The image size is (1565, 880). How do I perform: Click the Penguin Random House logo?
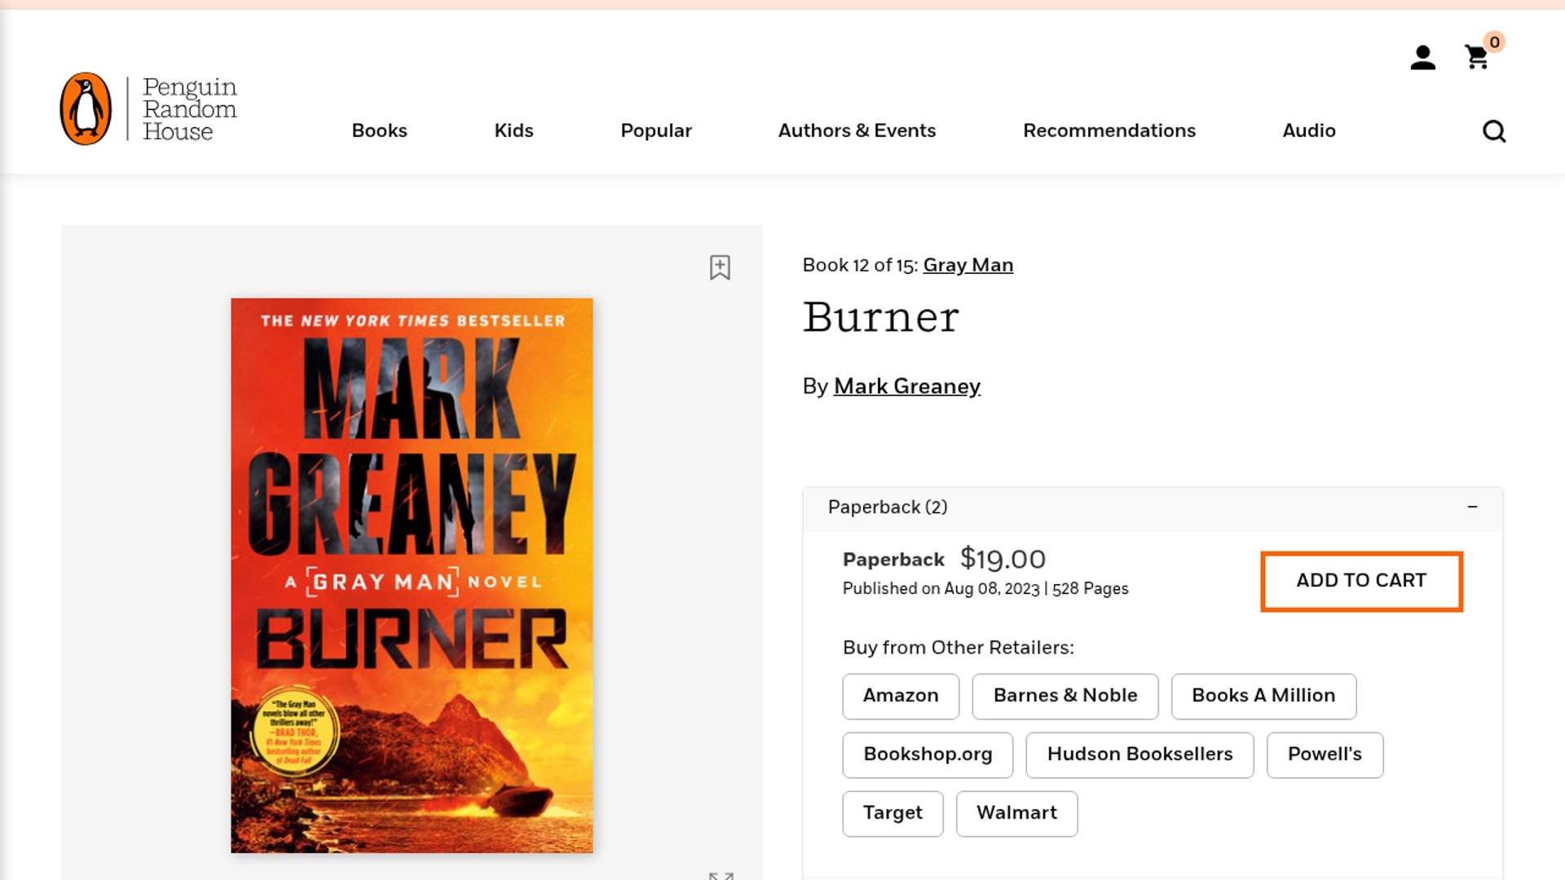149,109
